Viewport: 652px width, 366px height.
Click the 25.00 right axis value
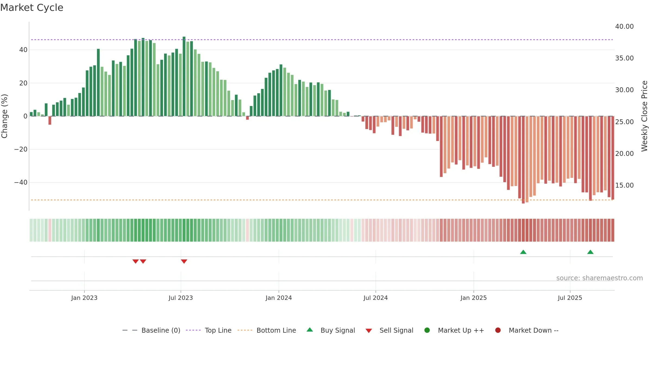click(x=624, y=122)
